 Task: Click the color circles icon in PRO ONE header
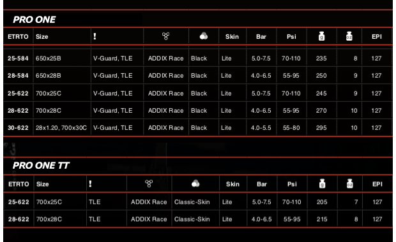click(204, 36)
